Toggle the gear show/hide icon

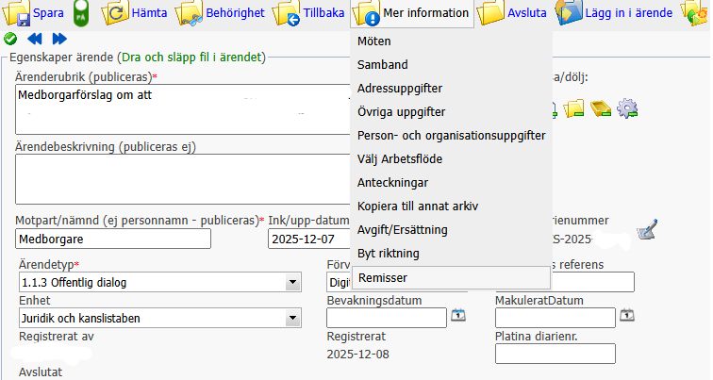pos(627,108)
